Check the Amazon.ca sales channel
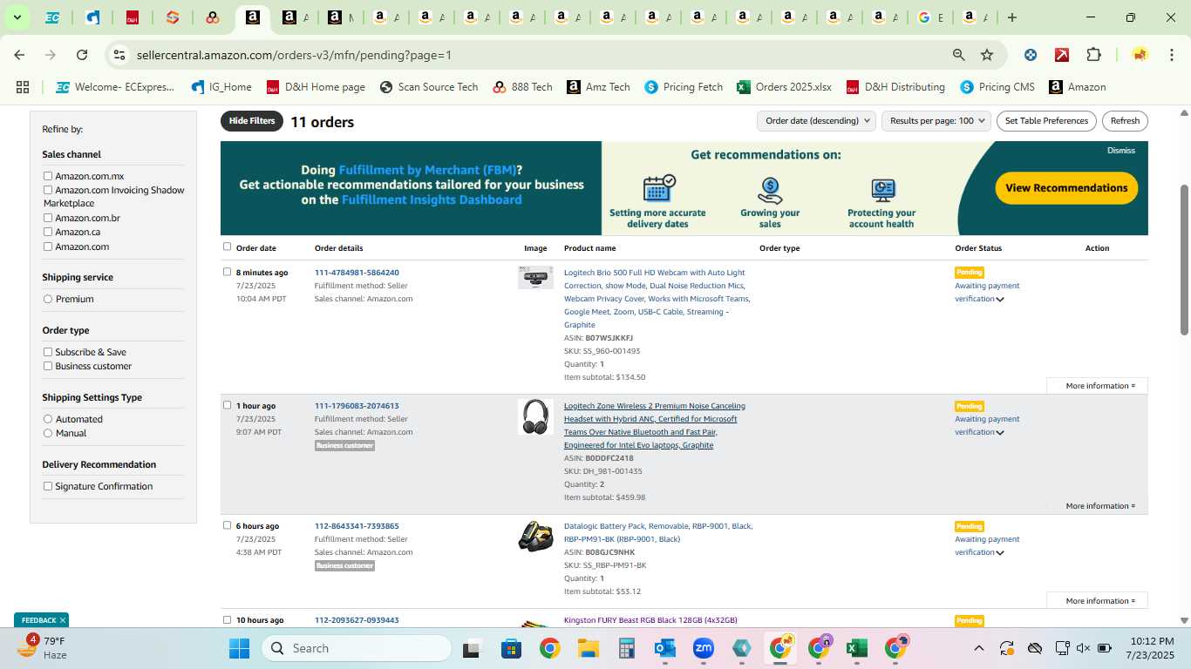 tap(48, 232)
